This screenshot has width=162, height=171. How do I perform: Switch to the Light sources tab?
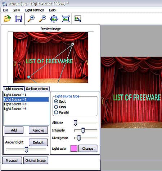(14, 89)
